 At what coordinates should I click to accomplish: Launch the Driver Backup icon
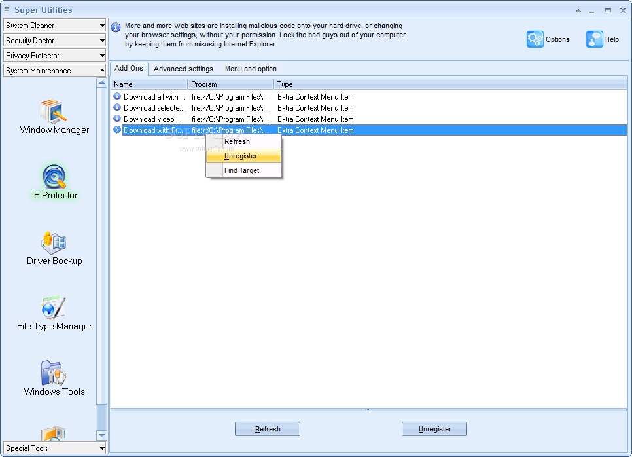click(54, 242)
